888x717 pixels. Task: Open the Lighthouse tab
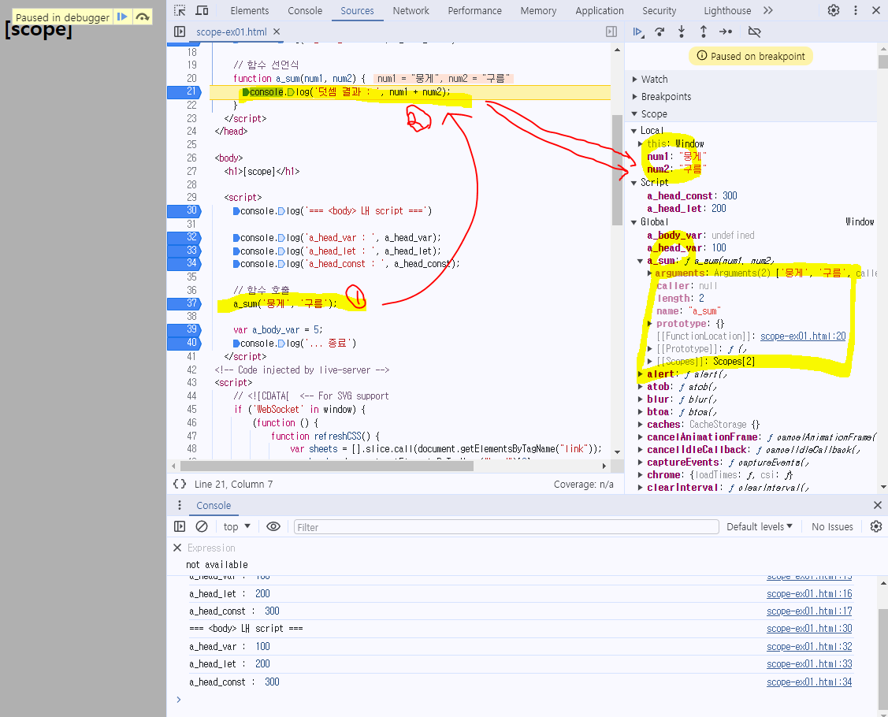click(x=727, y=10)
